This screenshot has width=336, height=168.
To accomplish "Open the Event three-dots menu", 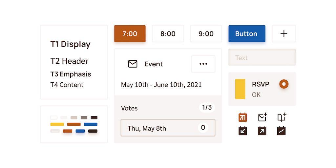I will (x=203, y=64).
